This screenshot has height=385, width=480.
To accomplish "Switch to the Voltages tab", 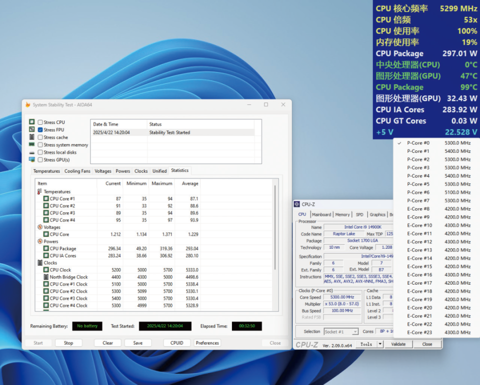I will (x=103, y=171).
